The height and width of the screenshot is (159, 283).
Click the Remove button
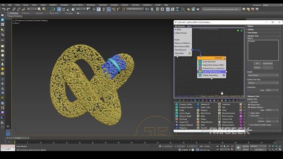tap(257, 68)
